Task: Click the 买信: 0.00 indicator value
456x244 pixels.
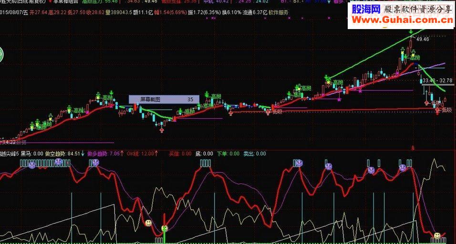Action: click(x=180, y=153)
